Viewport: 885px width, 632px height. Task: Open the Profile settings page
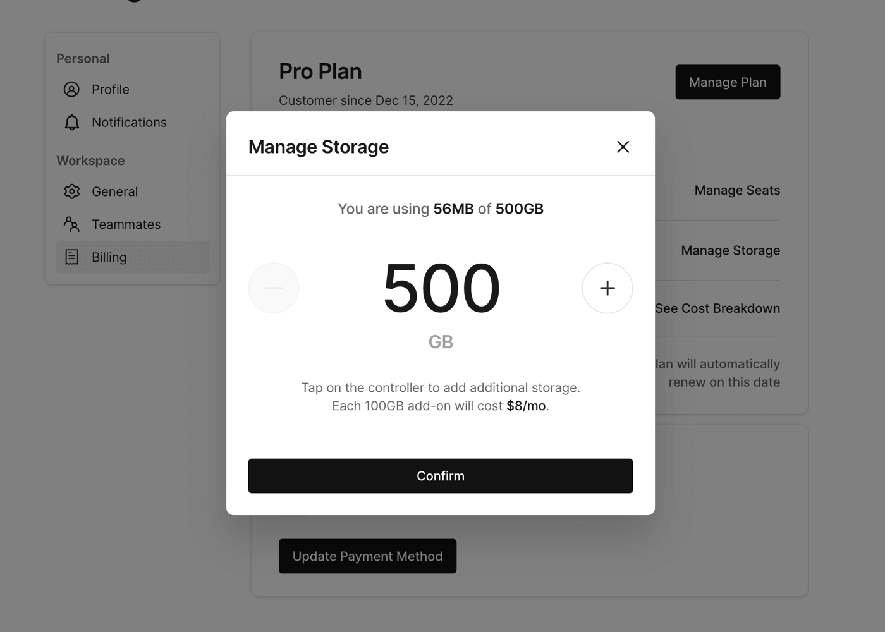click(111, 90)
